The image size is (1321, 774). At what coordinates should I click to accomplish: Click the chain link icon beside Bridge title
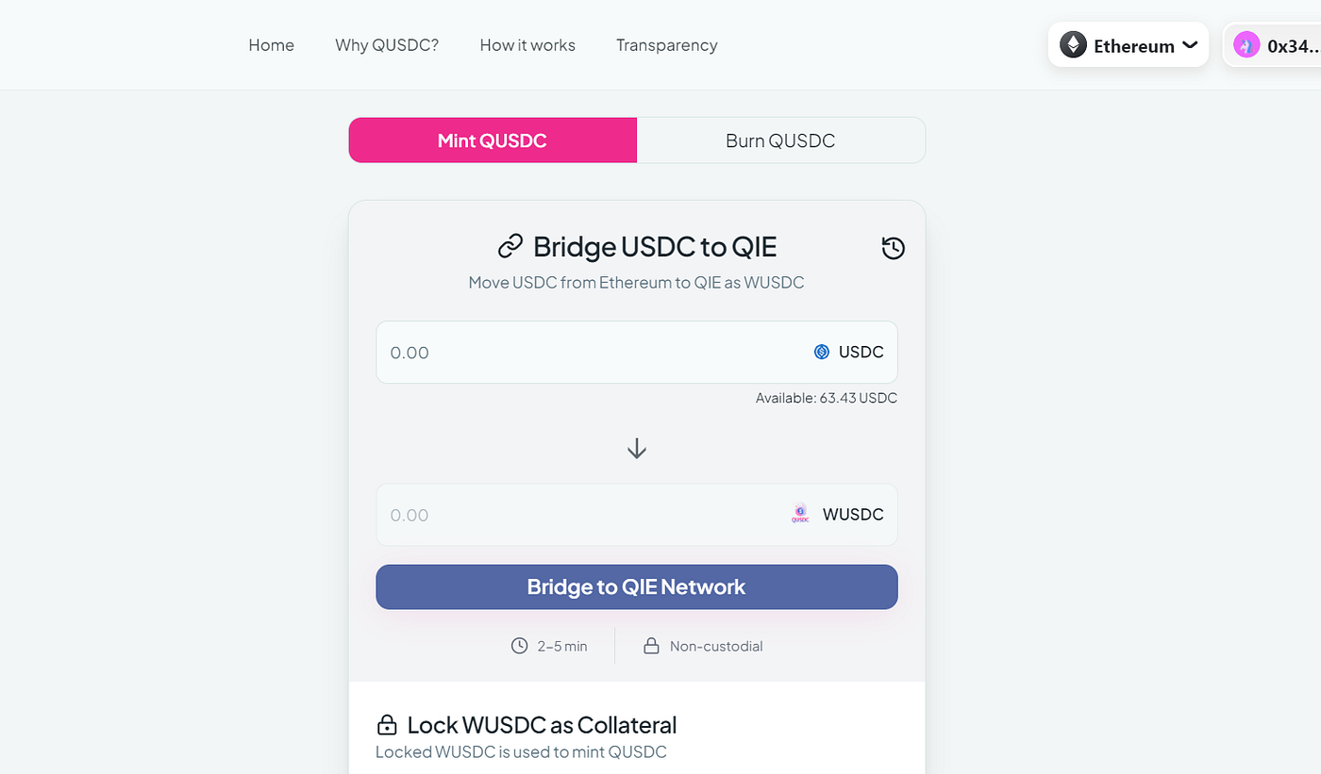click(510, 247)
